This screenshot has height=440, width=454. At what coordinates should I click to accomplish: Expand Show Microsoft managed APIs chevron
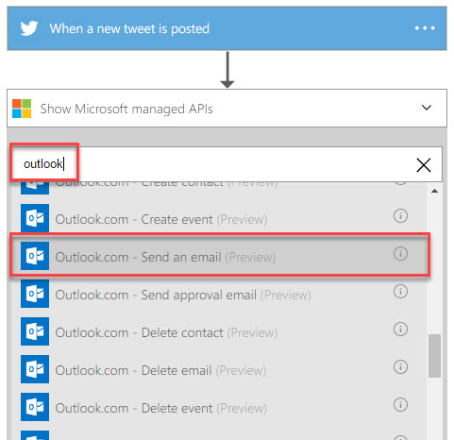[427, 108]
